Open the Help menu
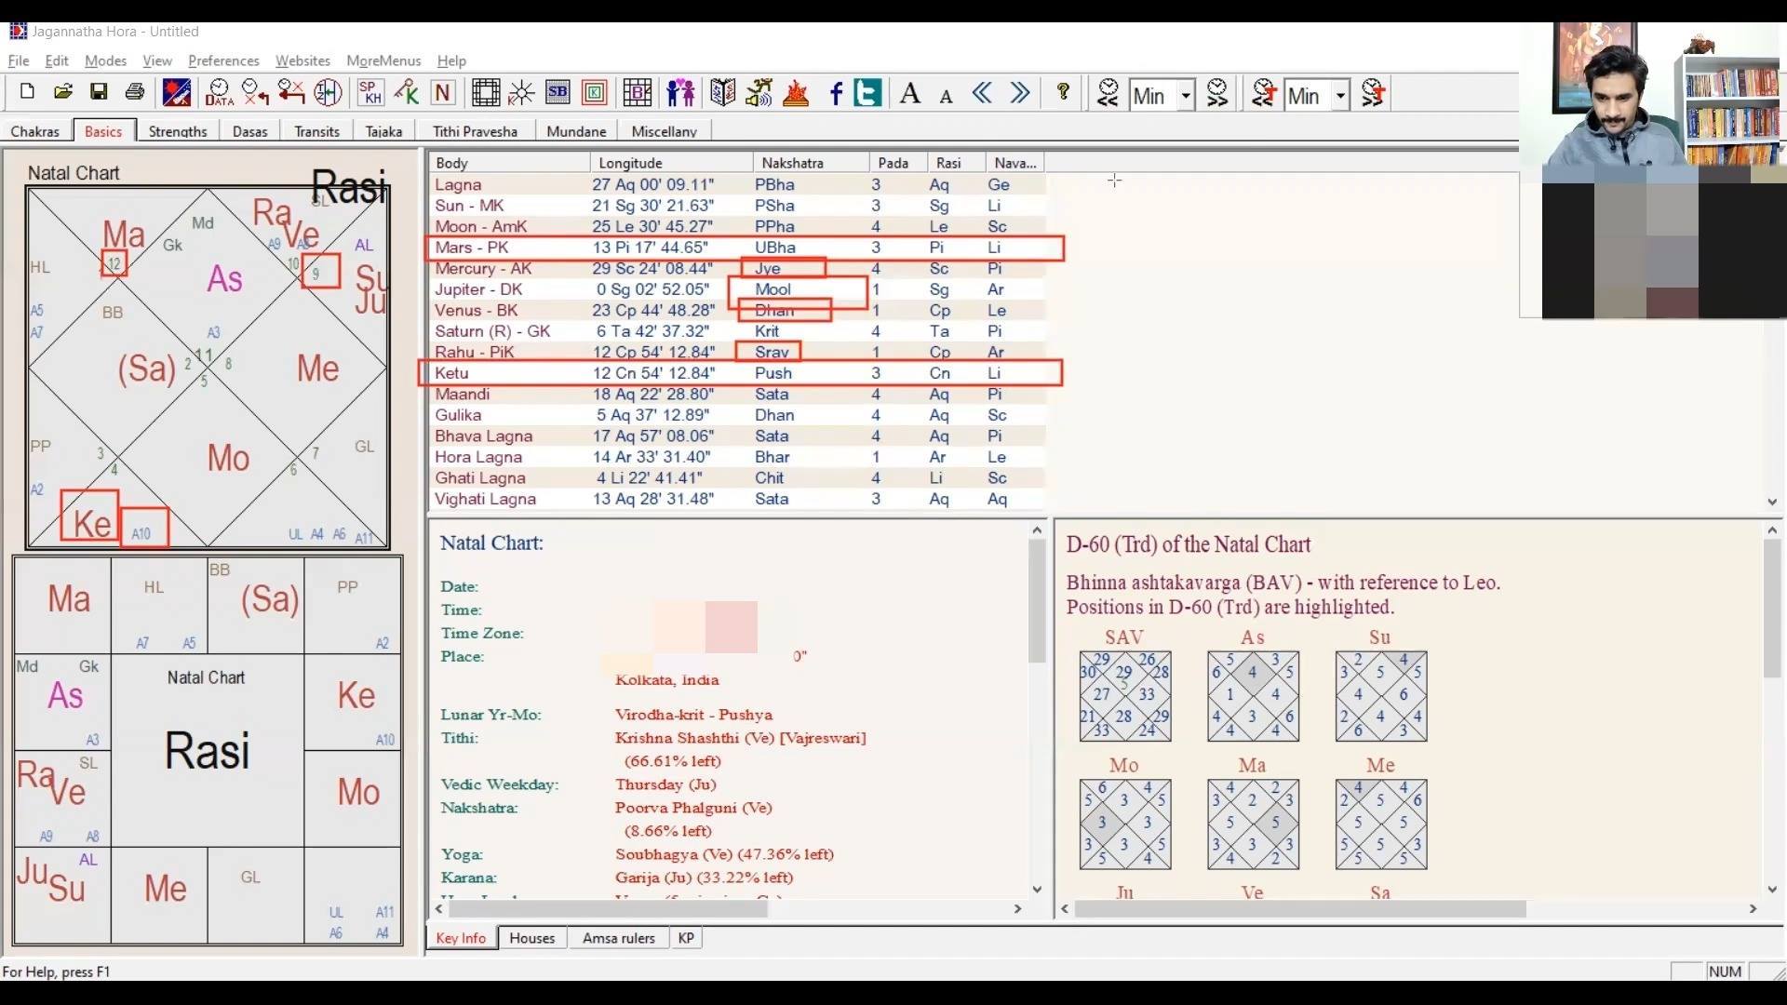 coord(451,60)
